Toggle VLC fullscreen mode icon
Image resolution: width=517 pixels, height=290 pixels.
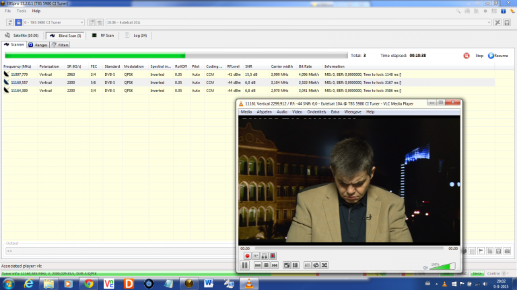point(287,265)
